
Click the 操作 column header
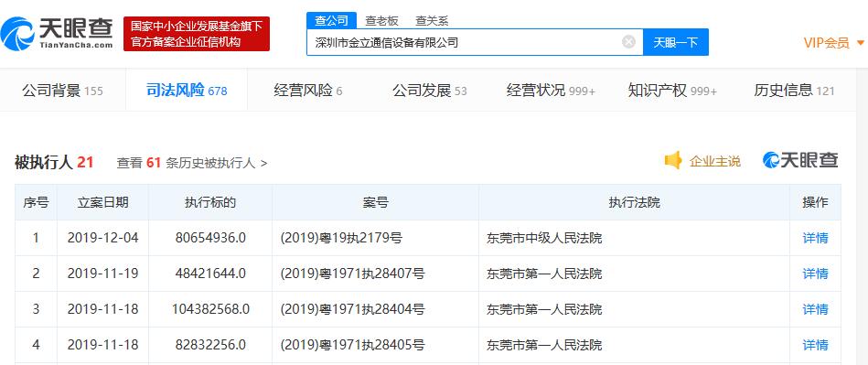point(816,203)
